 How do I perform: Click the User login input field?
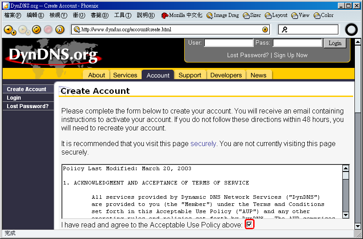point(229,43)
